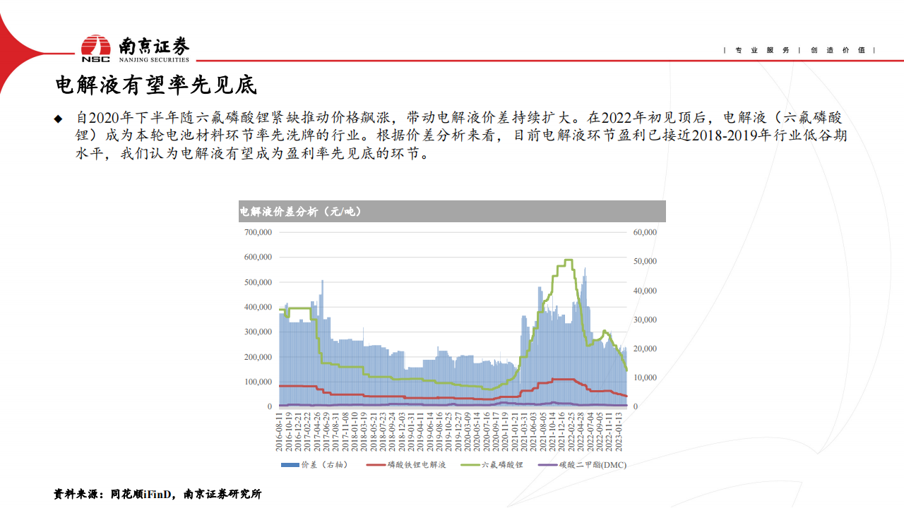Viewport: 904px width, 508px height.
Task: Click the green 六氟磷酸锂 legend line
Action: (470, 465)
